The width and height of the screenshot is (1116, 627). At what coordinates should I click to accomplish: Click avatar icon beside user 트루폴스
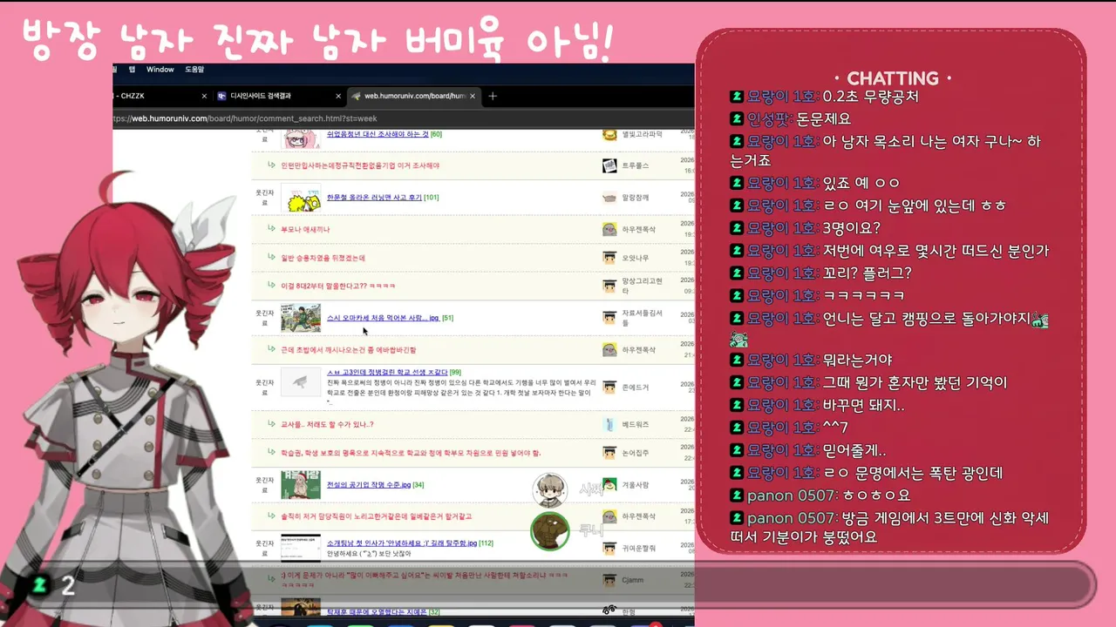pos(610,165)
